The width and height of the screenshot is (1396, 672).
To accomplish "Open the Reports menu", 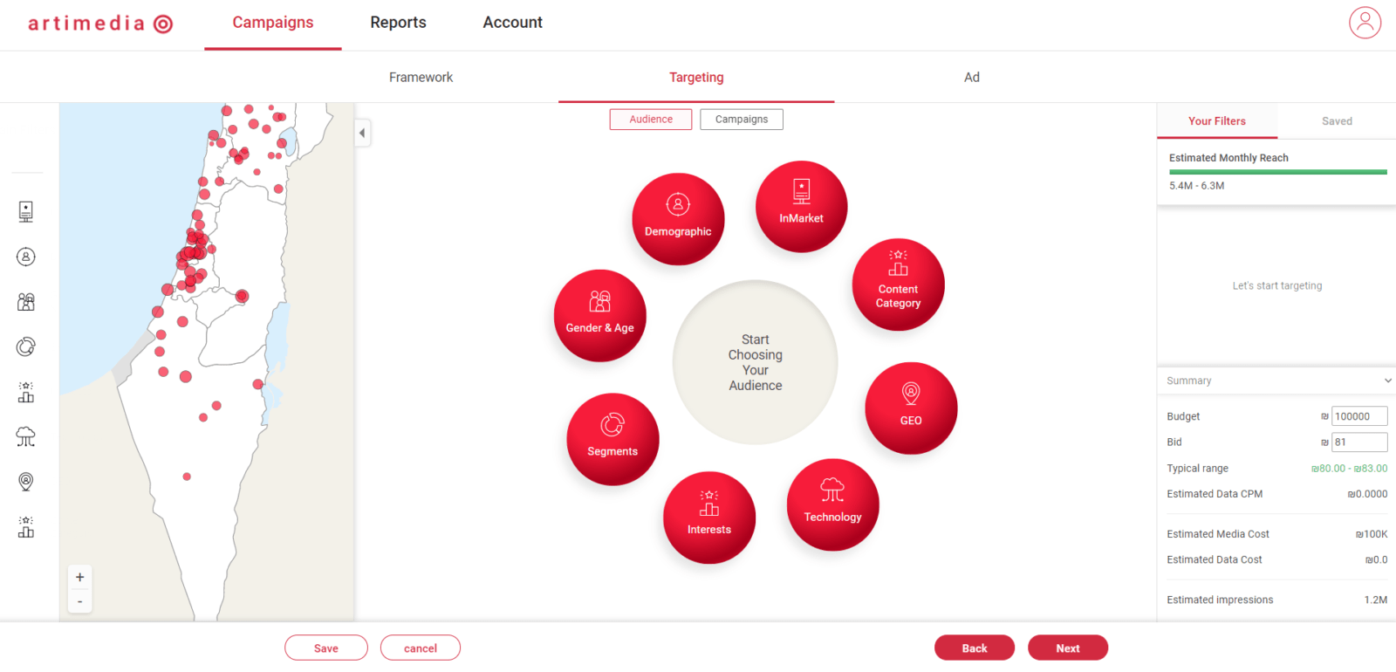I will pyautogui.click(x=398, y=23).
